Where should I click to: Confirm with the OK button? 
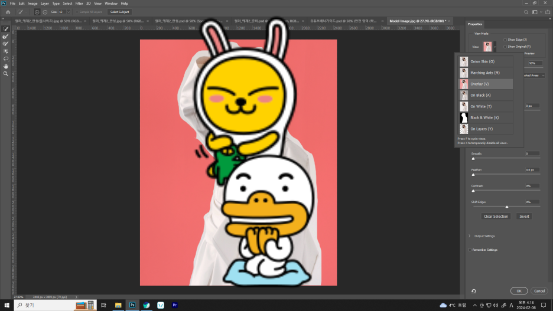point(519,291)
